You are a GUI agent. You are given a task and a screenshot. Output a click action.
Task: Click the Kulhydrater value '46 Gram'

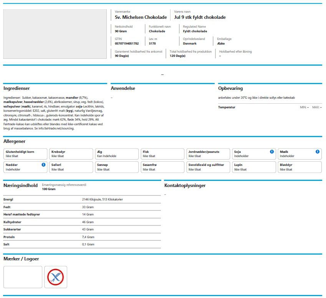[88, 222]
